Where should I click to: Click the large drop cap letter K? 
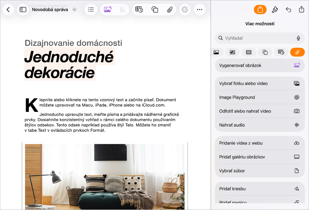click(32, 105)
